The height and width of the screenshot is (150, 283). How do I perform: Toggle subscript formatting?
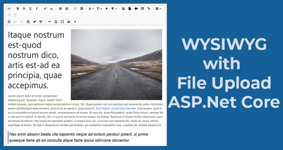(x=51, y=9)
